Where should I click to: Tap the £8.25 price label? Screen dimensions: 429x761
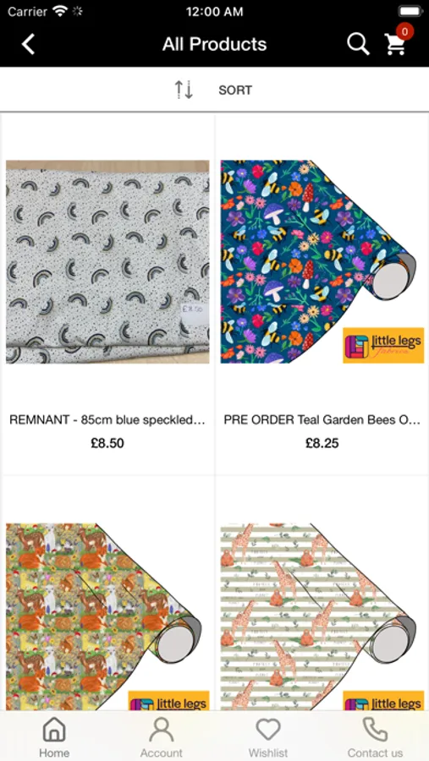[x=322, y=443]
